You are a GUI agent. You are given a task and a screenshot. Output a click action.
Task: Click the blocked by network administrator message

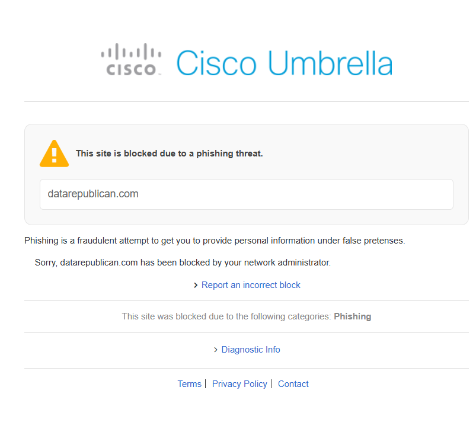(183, 263)
